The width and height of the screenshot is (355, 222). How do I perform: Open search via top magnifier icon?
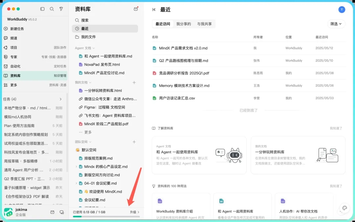52,9
